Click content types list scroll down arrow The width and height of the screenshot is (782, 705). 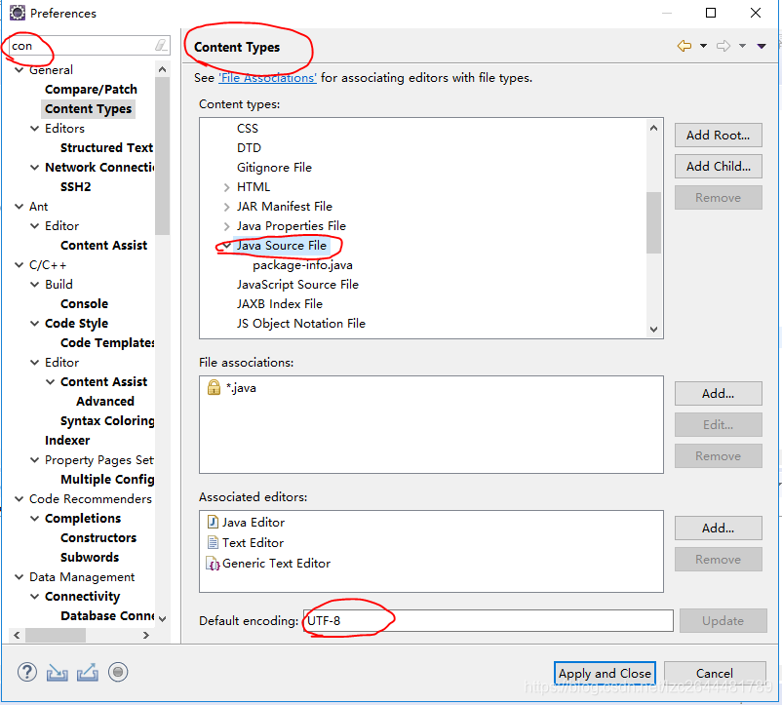pyautogui.click(x=654, y=329)
